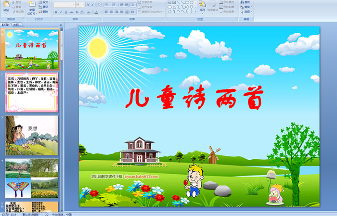Viewport: 337px width, 216px height.
Task: Click the Increase Font Size icon
Action: (x=88, y=4)
